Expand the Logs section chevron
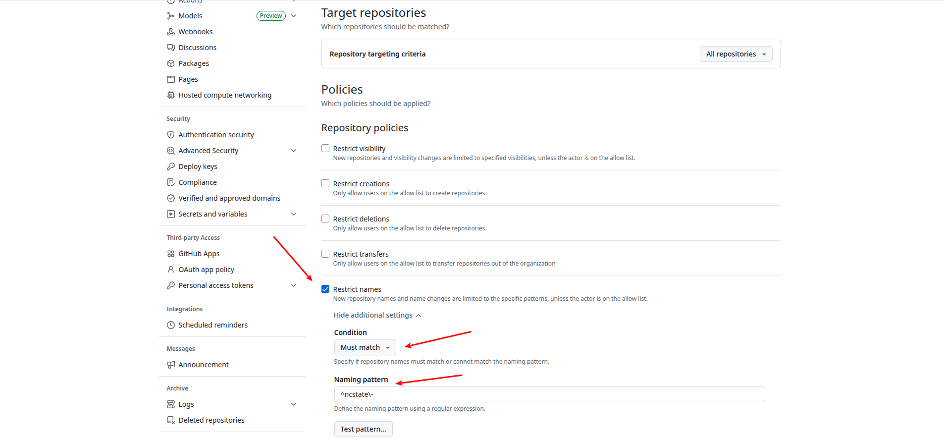Screen dimensions: 944x441 294,404
